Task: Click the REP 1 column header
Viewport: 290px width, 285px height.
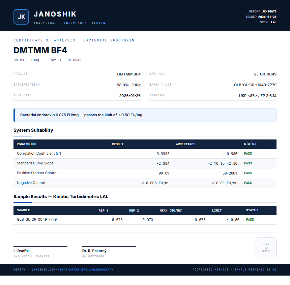Action: click(x=104, y=211)
